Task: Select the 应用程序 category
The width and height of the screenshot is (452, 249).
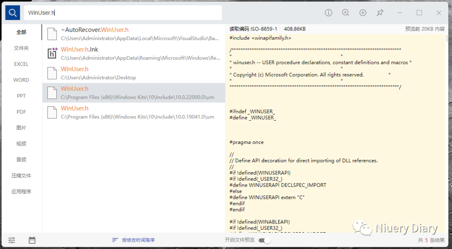Action: [21, 191]
